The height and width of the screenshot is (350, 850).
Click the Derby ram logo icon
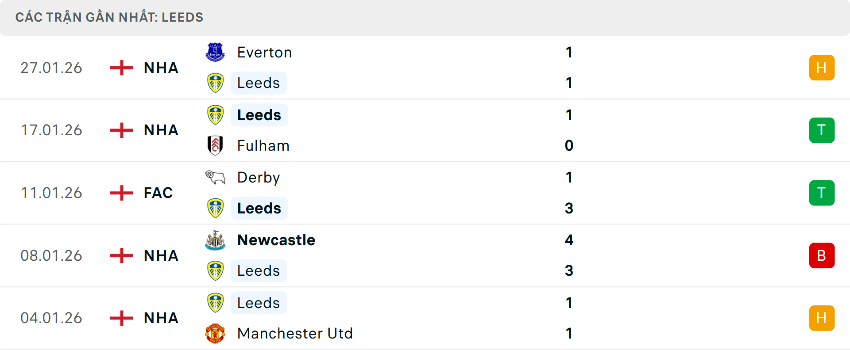pyautogui.click(x=215, y=178)
